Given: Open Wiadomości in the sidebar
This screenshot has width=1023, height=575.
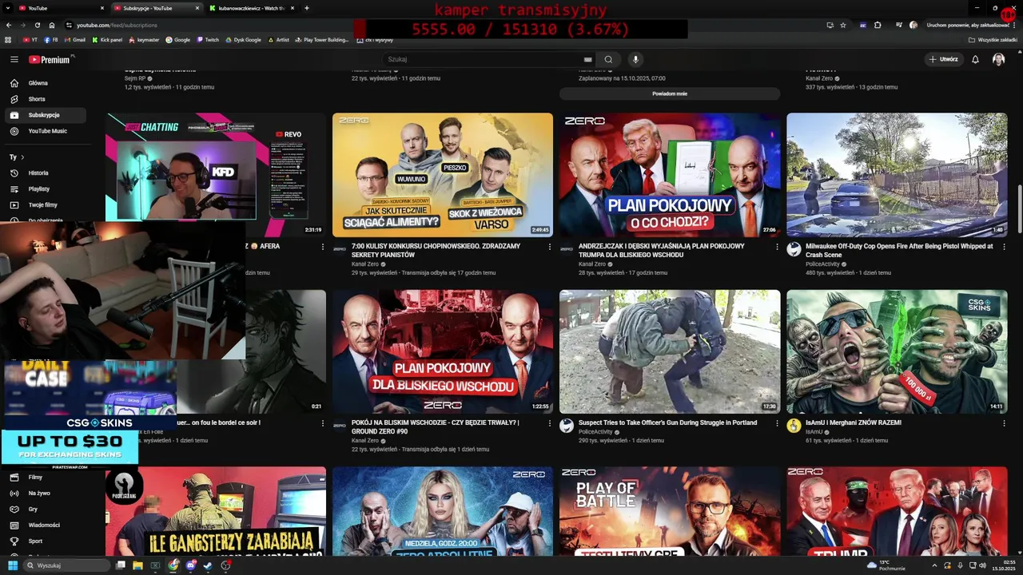Looking at the screenshot, I should click(44, 525).
